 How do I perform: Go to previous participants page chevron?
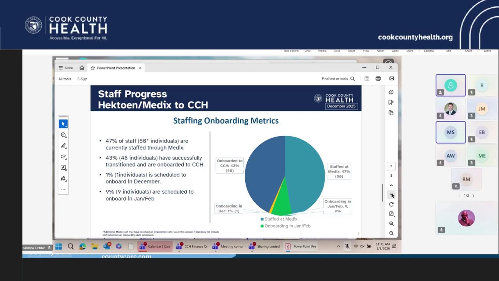459,196
